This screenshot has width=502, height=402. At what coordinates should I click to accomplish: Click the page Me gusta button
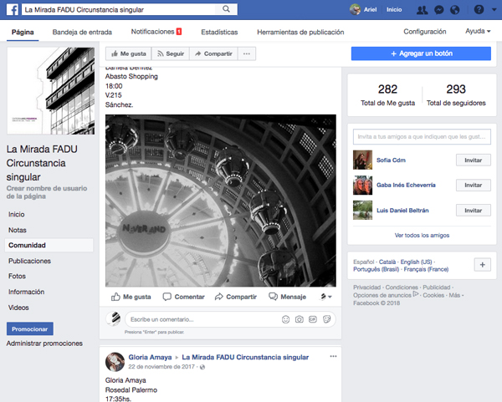[x=129, y=53]
